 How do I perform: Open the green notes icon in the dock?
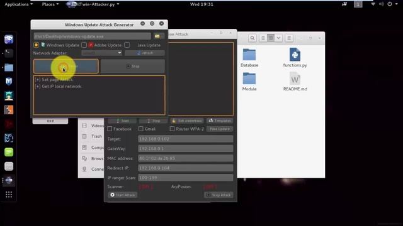(x=9, y=152)
